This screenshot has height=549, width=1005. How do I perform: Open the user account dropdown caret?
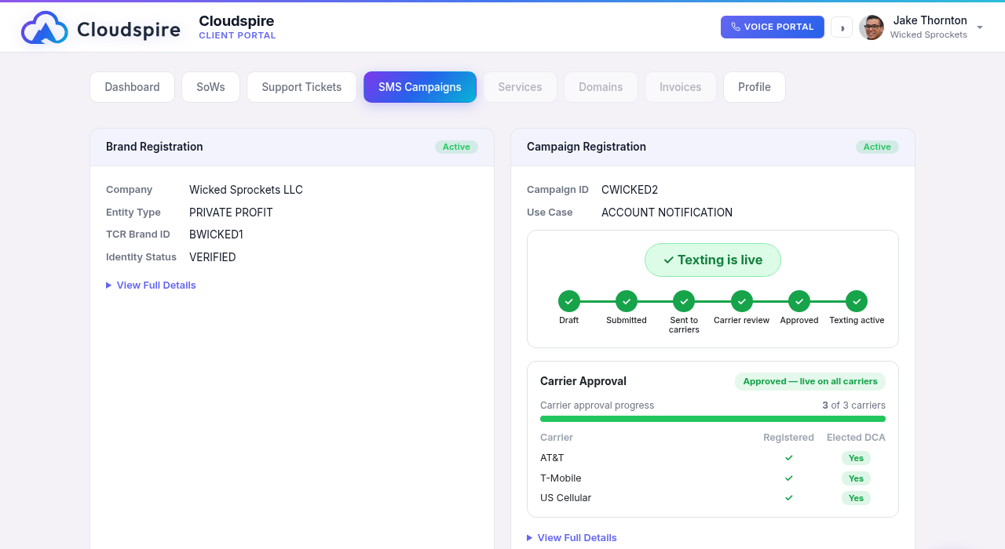click(x=980, y=27)
